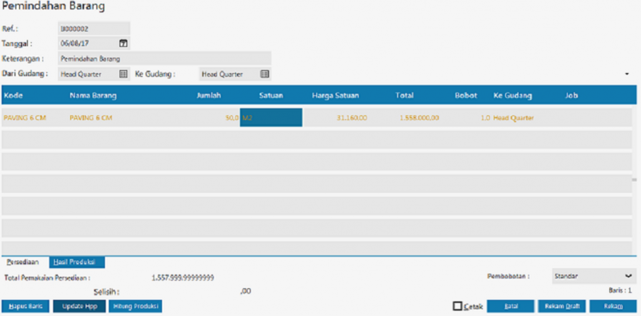The height and width of the screenshot is (316, 641).
Task: Open the Hasil Produksi tab
Action: point(76,262)
